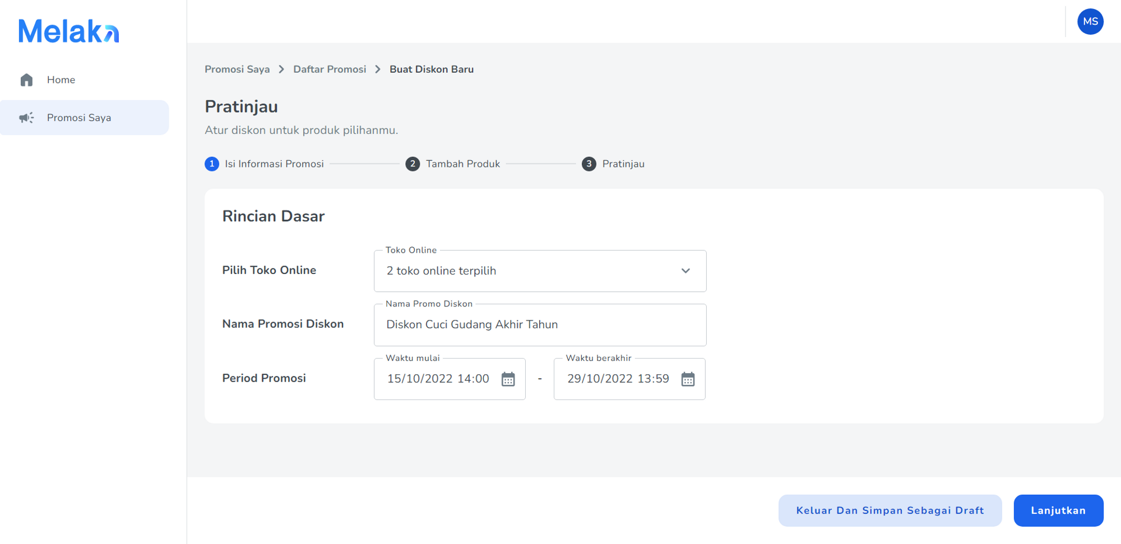Image resolution: width=1121 pixels, height=544 pixels.
Task: Open the '2 toko online terpilih' combo box
Action: tap(540, 271)
